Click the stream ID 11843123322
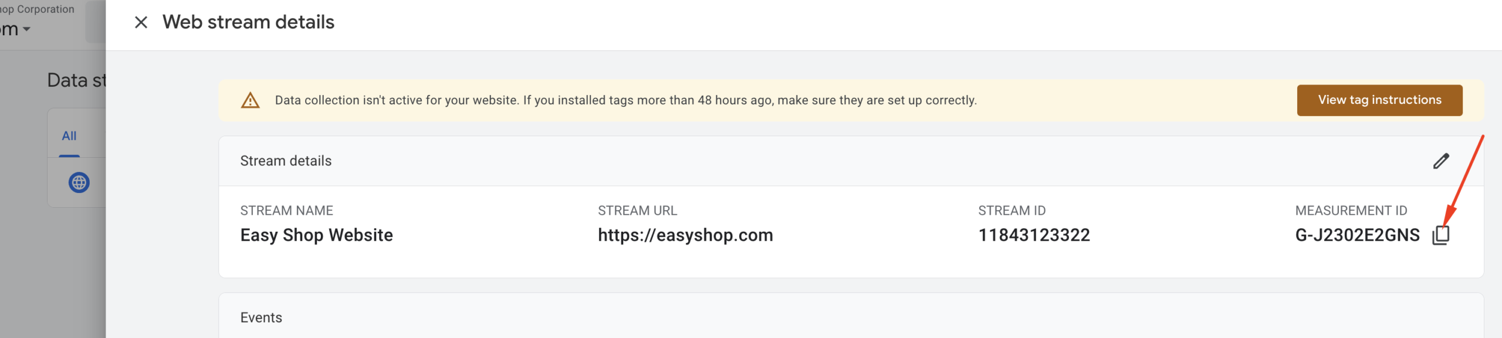This screenshot has width=1502, height=338. point(1034,235)
